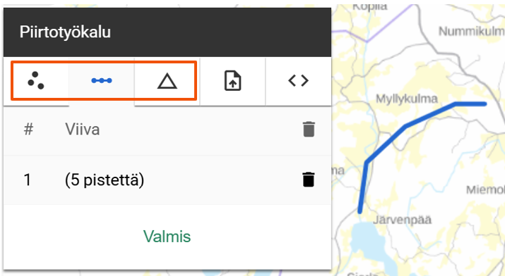Image resolution: width=505 pixels, height=276 pixels.
Task: Select the line drawing tool
Action: (x=102, y=80)
